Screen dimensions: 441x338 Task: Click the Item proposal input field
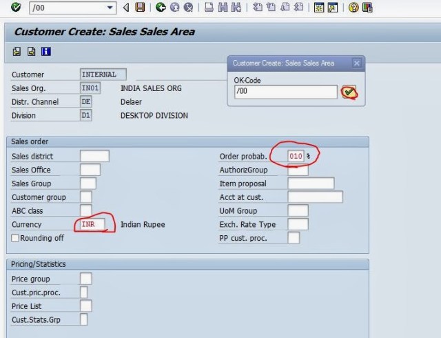pos(311,183)
